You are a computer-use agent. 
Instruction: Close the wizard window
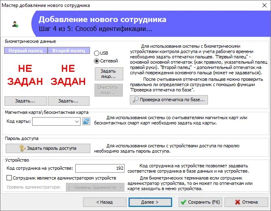pos(264,5)
